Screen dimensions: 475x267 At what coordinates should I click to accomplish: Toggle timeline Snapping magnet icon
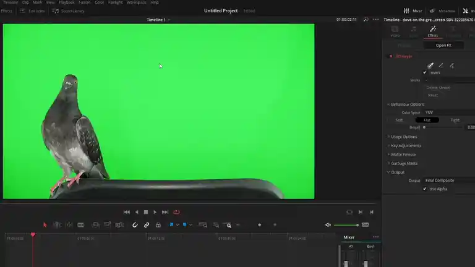pyautogui.click(x=135, y=225)
